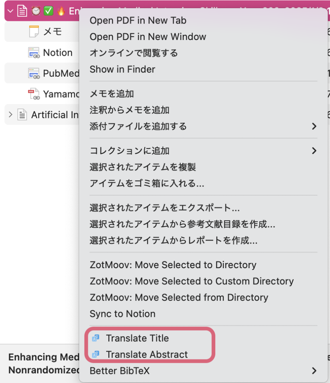
Task: Click the translate icon beside Translate Abstract
Action: [x=96, y=354]
